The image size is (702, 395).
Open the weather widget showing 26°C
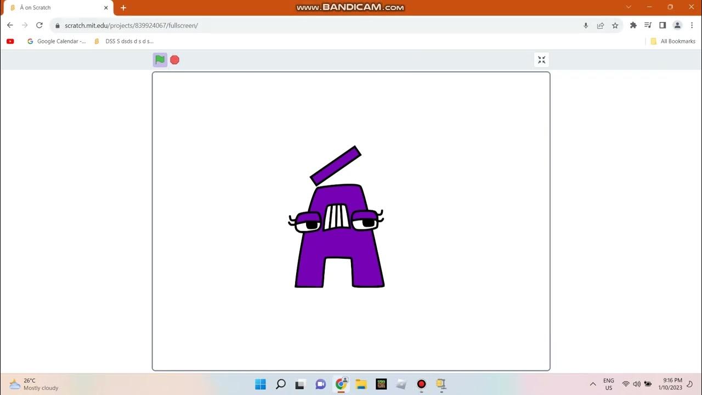34,384
